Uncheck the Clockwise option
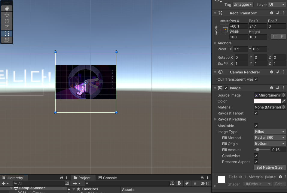The width and height of the screenshot is (287, 193). coord(256,156)
